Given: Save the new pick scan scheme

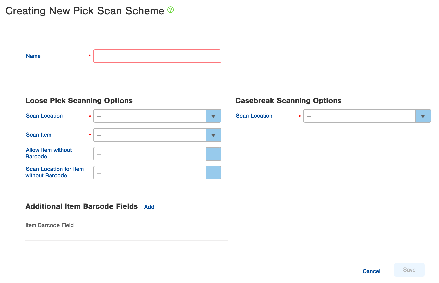Looking at the screenshot, I should [x=409, y=270].
